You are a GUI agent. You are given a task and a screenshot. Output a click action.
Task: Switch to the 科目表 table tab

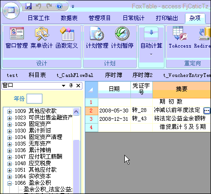pos(37,75)
